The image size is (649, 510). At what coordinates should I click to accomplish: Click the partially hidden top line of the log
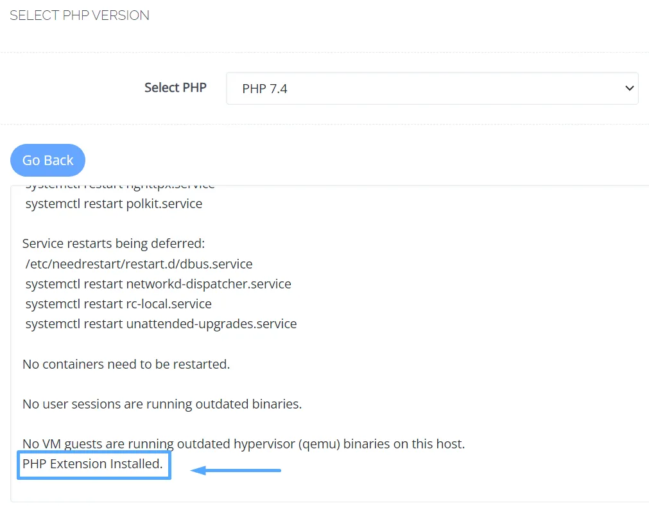(120, 187)
